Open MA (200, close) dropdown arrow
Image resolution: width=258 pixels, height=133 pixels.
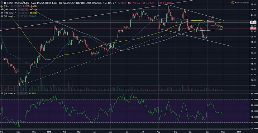[15, 10]
